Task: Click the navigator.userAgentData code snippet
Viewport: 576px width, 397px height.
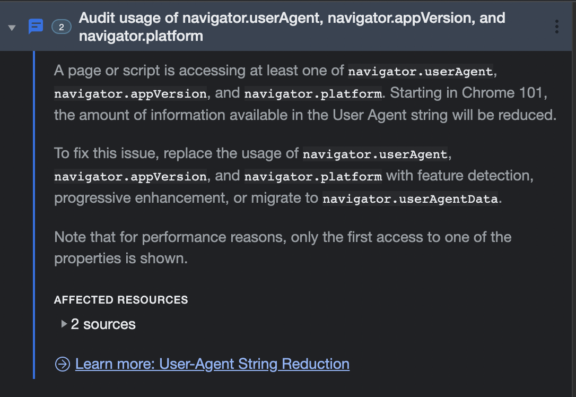Action: 411,199
